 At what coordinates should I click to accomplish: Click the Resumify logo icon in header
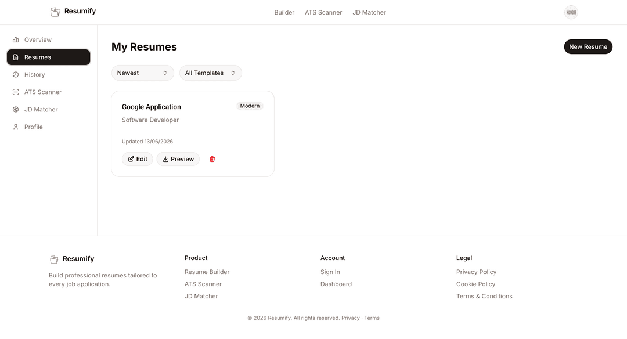coord(55,12)
